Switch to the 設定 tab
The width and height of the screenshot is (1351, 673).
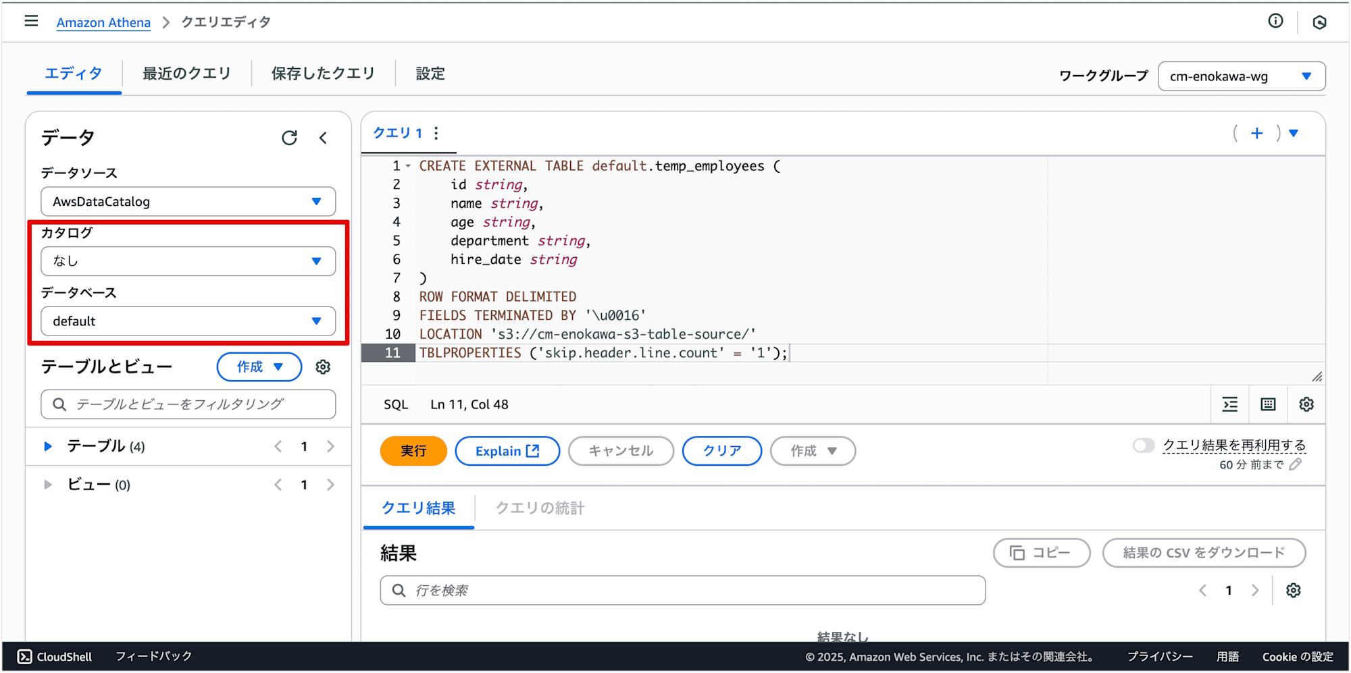coord(430,74)
